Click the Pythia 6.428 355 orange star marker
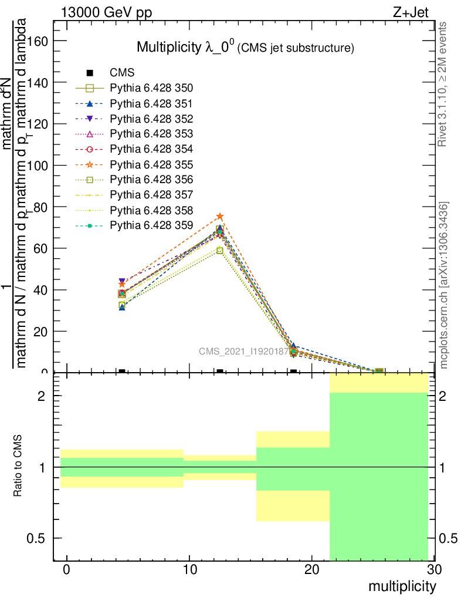Image resolution: width=461 pixels, height=601 pixels. tap(90, 164)
